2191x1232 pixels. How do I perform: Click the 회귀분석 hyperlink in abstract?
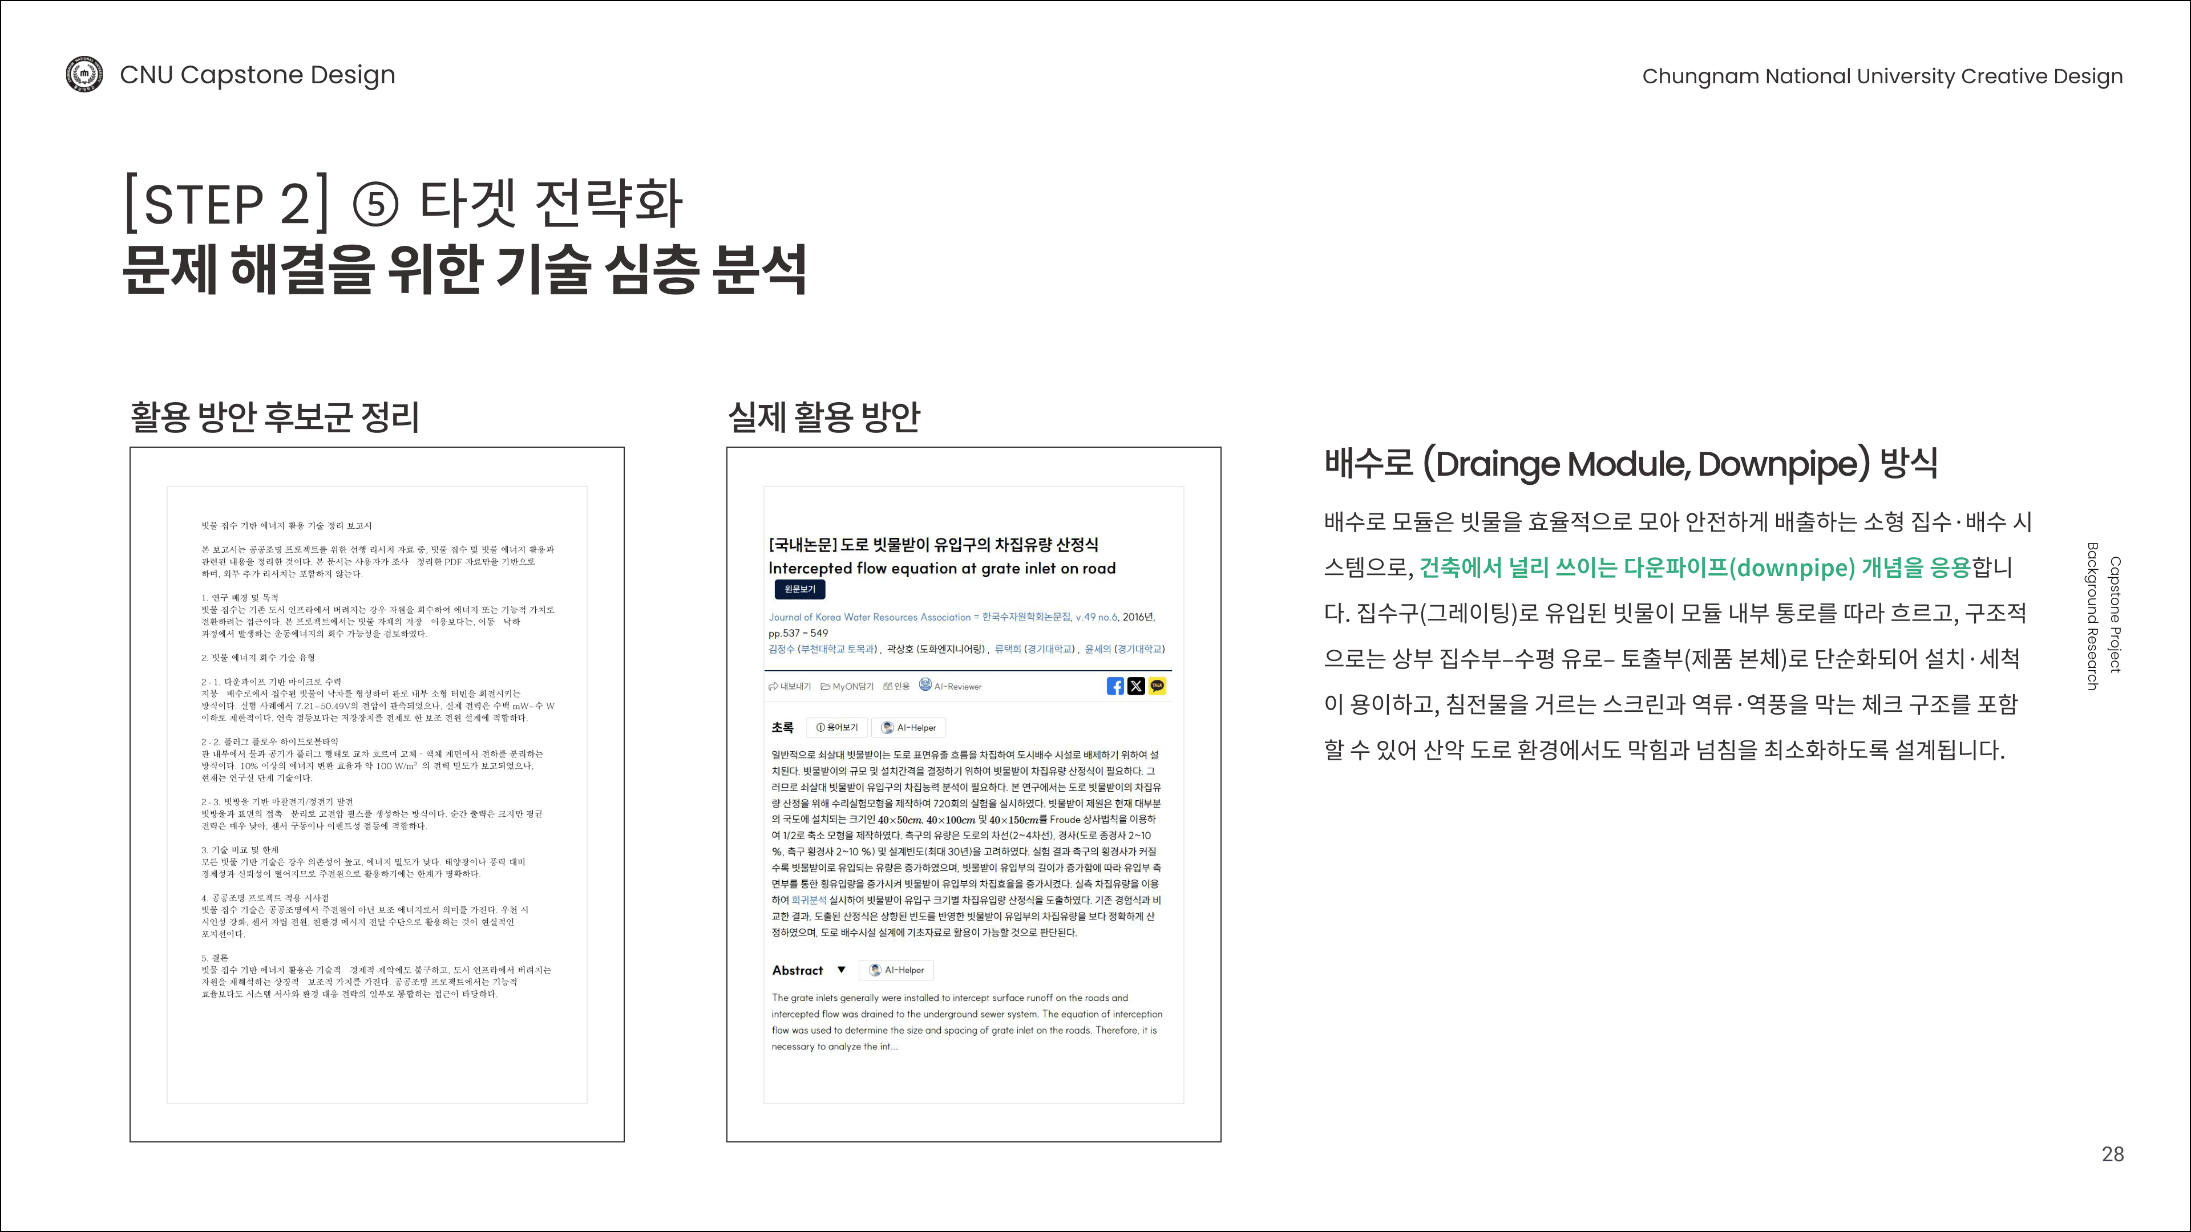pos(809,899)
